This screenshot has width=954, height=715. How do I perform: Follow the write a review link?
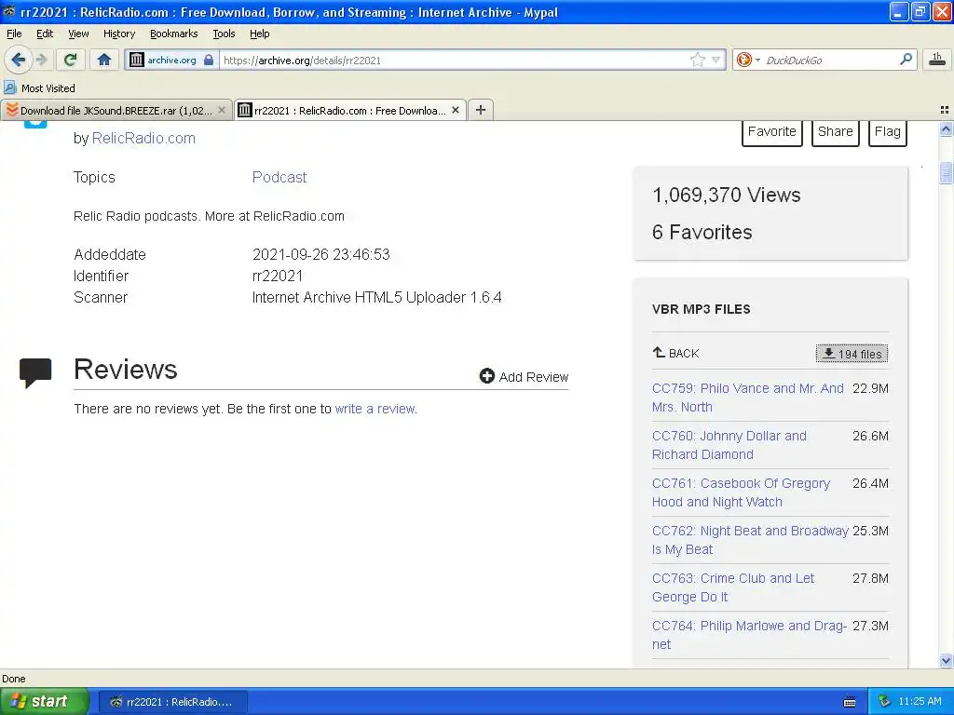375,409
